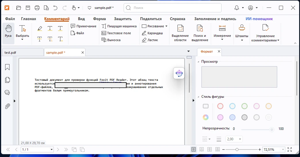Screen dimensions: 300x157
Task: Select the insert text caret tool
Action: [x=60, y=39]
